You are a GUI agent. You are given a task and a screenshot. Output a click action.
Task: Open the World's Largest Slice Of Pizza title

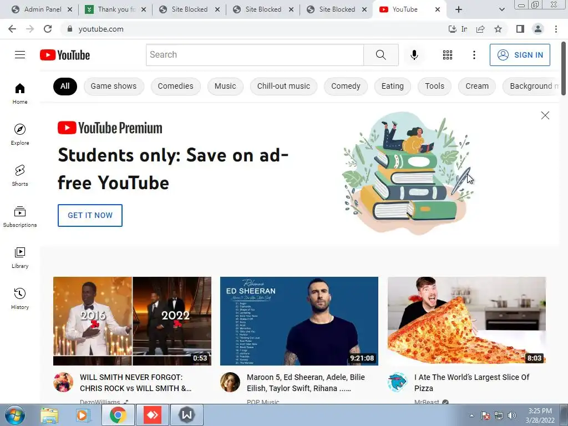(471, 383)
